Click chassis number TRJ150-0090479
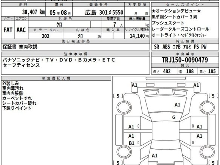 pyautogui.click(x=185, y=60)
